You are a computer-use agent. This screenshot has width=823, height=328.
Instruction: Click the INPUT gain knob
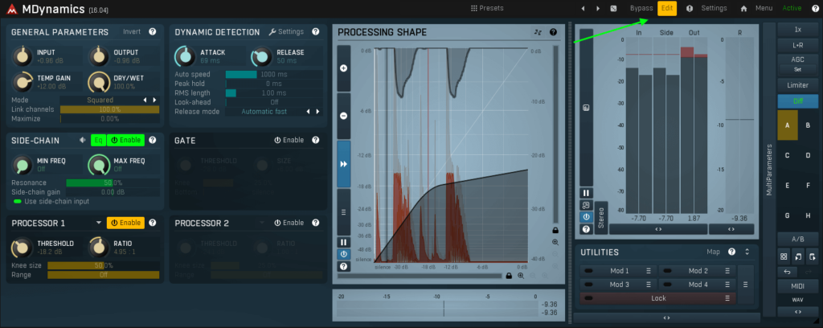click(x=22, y=55)
